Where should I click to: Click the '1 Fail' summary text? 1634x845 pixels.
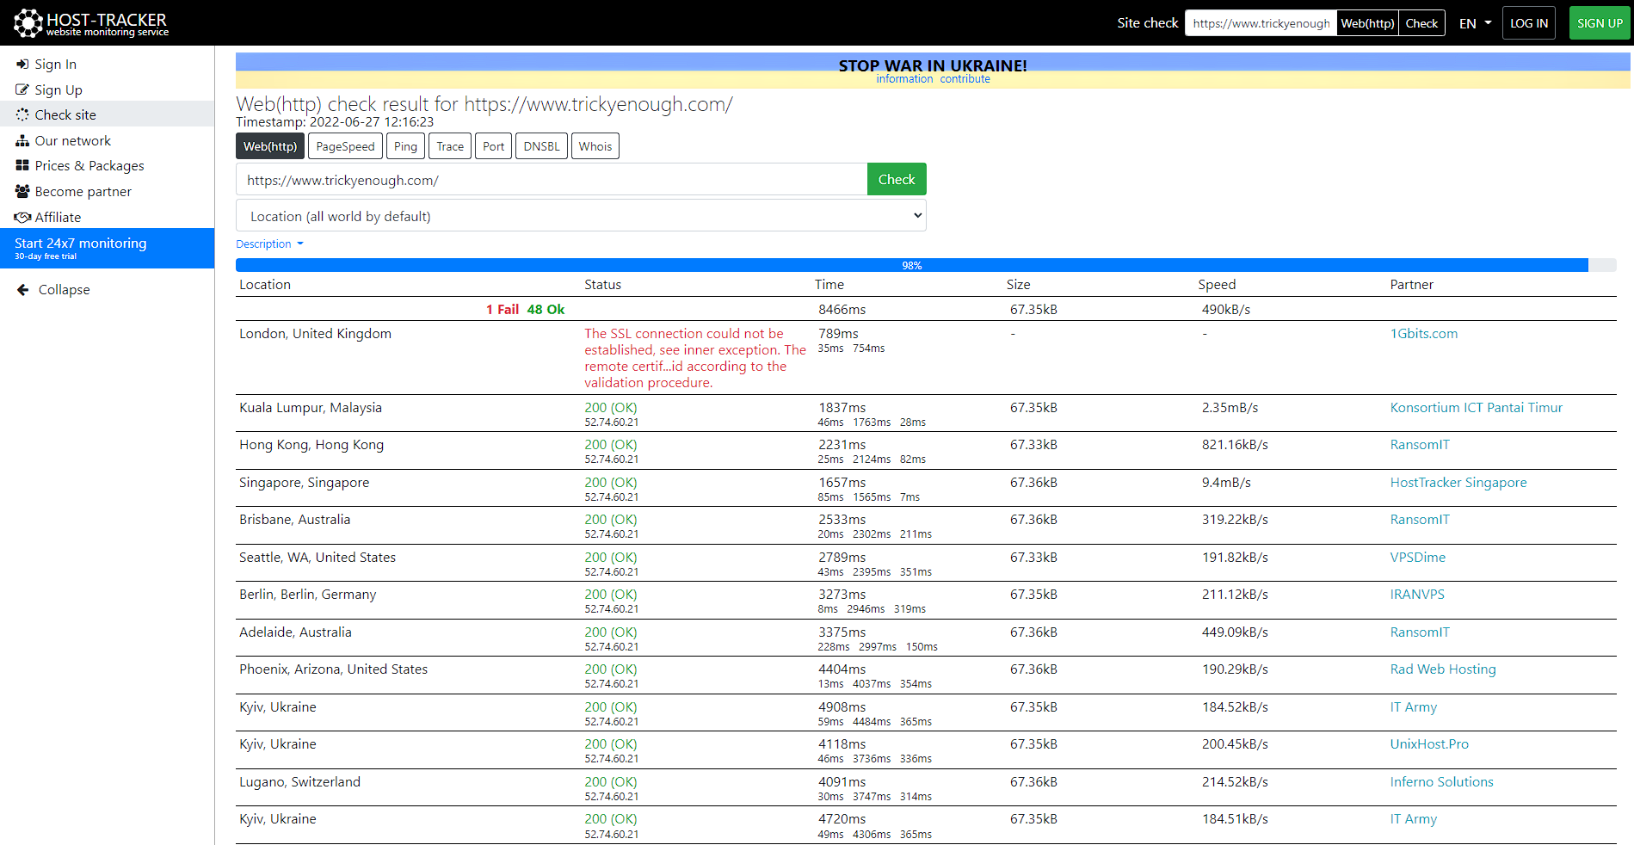(x=503, y=310)
